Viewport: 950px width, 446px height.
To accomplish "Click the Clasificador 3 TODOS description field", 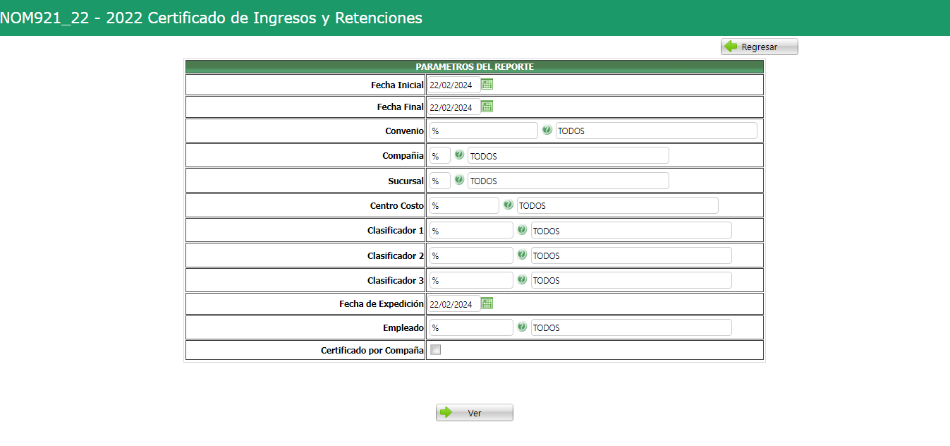I will click(631, 280).
